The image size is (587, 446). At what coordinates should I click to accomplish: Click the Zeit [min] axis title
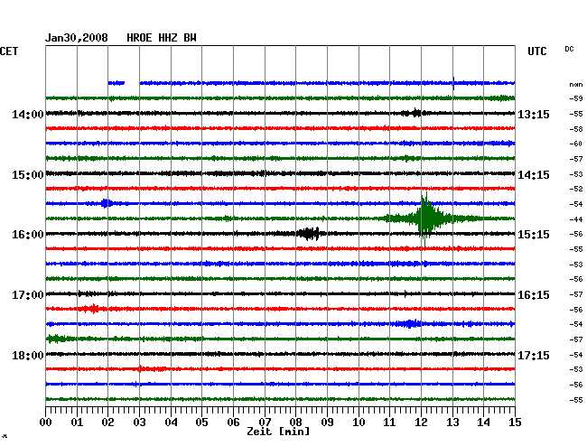tap(278, 432)
